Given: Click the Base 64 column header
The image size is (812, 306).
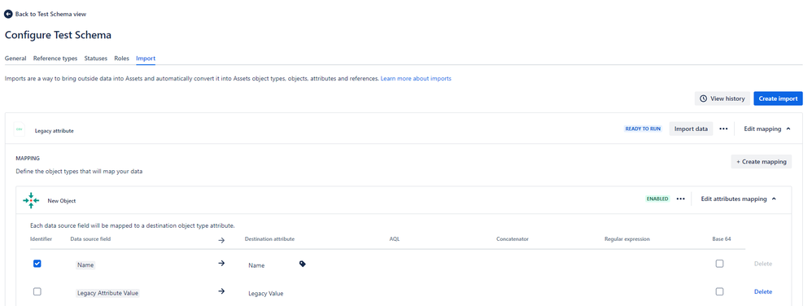Looking at the screenshot, I should [722, 239].
